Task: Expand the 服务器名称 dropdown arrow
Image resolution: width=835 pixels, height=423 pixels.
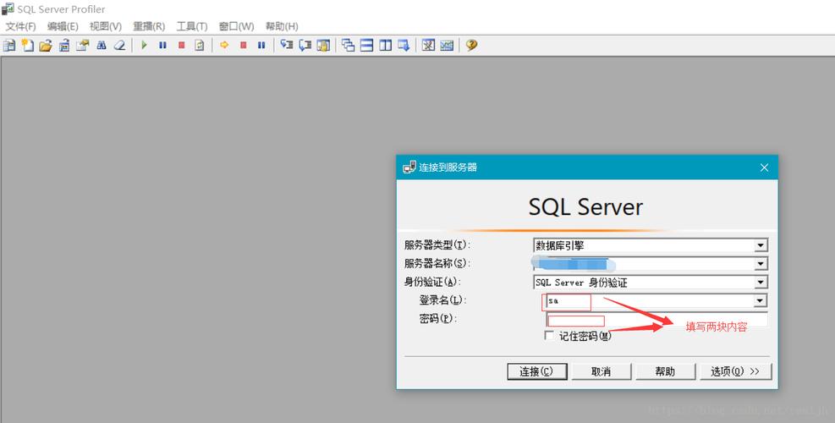Action: pos(761,264)
